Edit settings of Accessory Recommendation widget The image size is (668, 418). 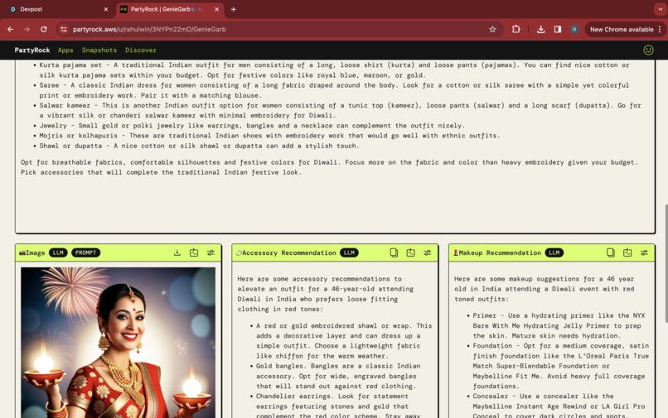point(428,252)
